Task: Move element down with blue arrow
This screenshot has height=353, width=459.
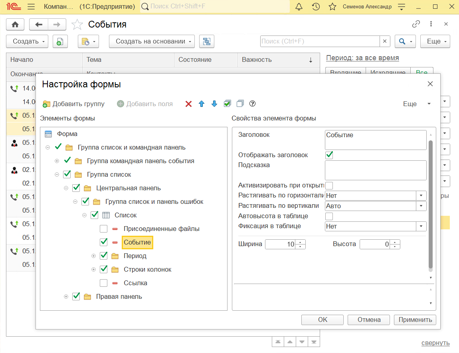Action: [214, 104]
